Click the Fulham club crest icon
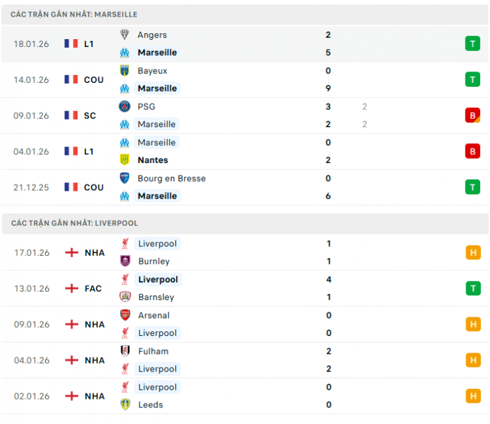The height and width of the screenshot is (424, 490). coord(125,351)
